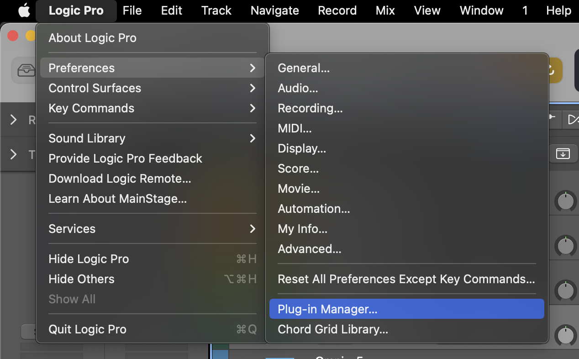Open MIDI… preferences

[407, 128]
